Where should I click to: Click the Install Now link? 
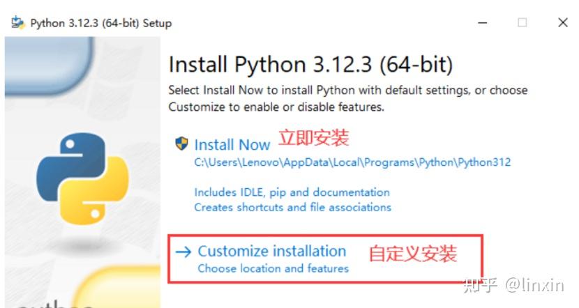pos(232,145)
